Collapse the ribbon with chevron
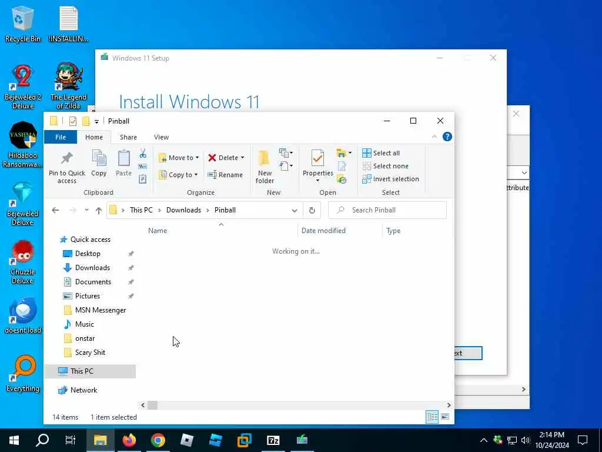The height and width of the screenshot is (452, 602). [x=434, y=137]
